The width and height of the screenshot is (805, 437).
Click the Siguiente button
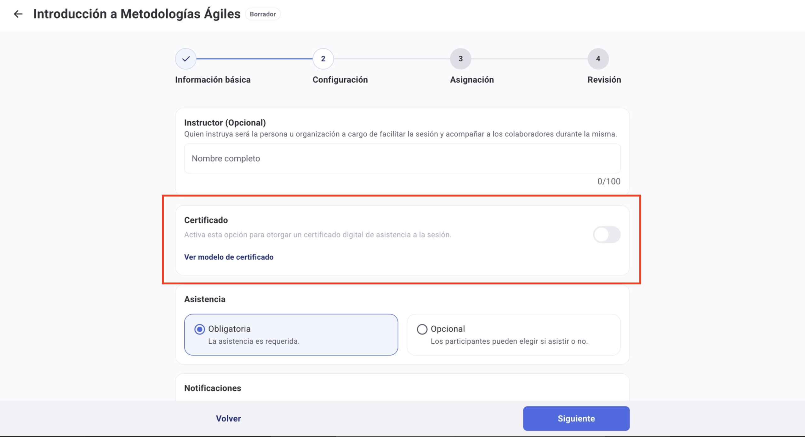pyautogui.click(x=576, y=418)
